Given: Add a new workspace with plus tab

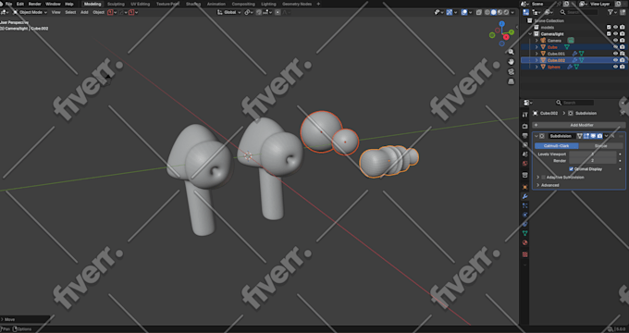Looking at the screenshot, I should pos(318,4).
